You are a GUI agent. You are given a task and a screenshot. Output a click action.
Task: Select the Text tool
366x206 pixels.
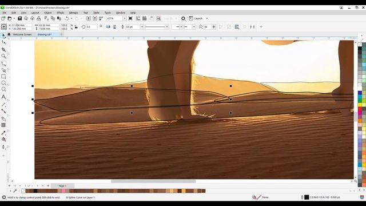coord(3,97)
